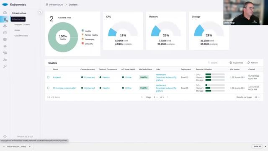This screenshot has height=151, width=268.
Task: Click the Customize gear icon
Action: (231, 62)
